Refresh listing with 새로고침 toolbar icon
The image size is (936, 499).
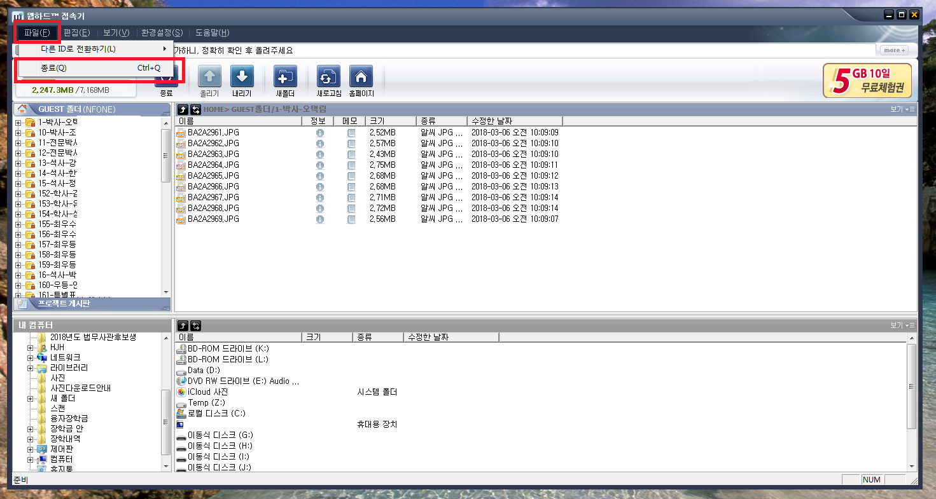coord(328,77)
